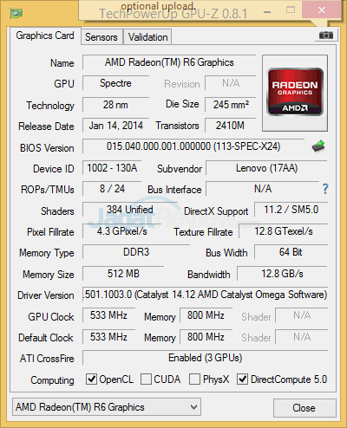This screenshot has height=428, width=347.
Task: Click the GPU Clock field 533 MHz
Action: [x=108, y=315]
